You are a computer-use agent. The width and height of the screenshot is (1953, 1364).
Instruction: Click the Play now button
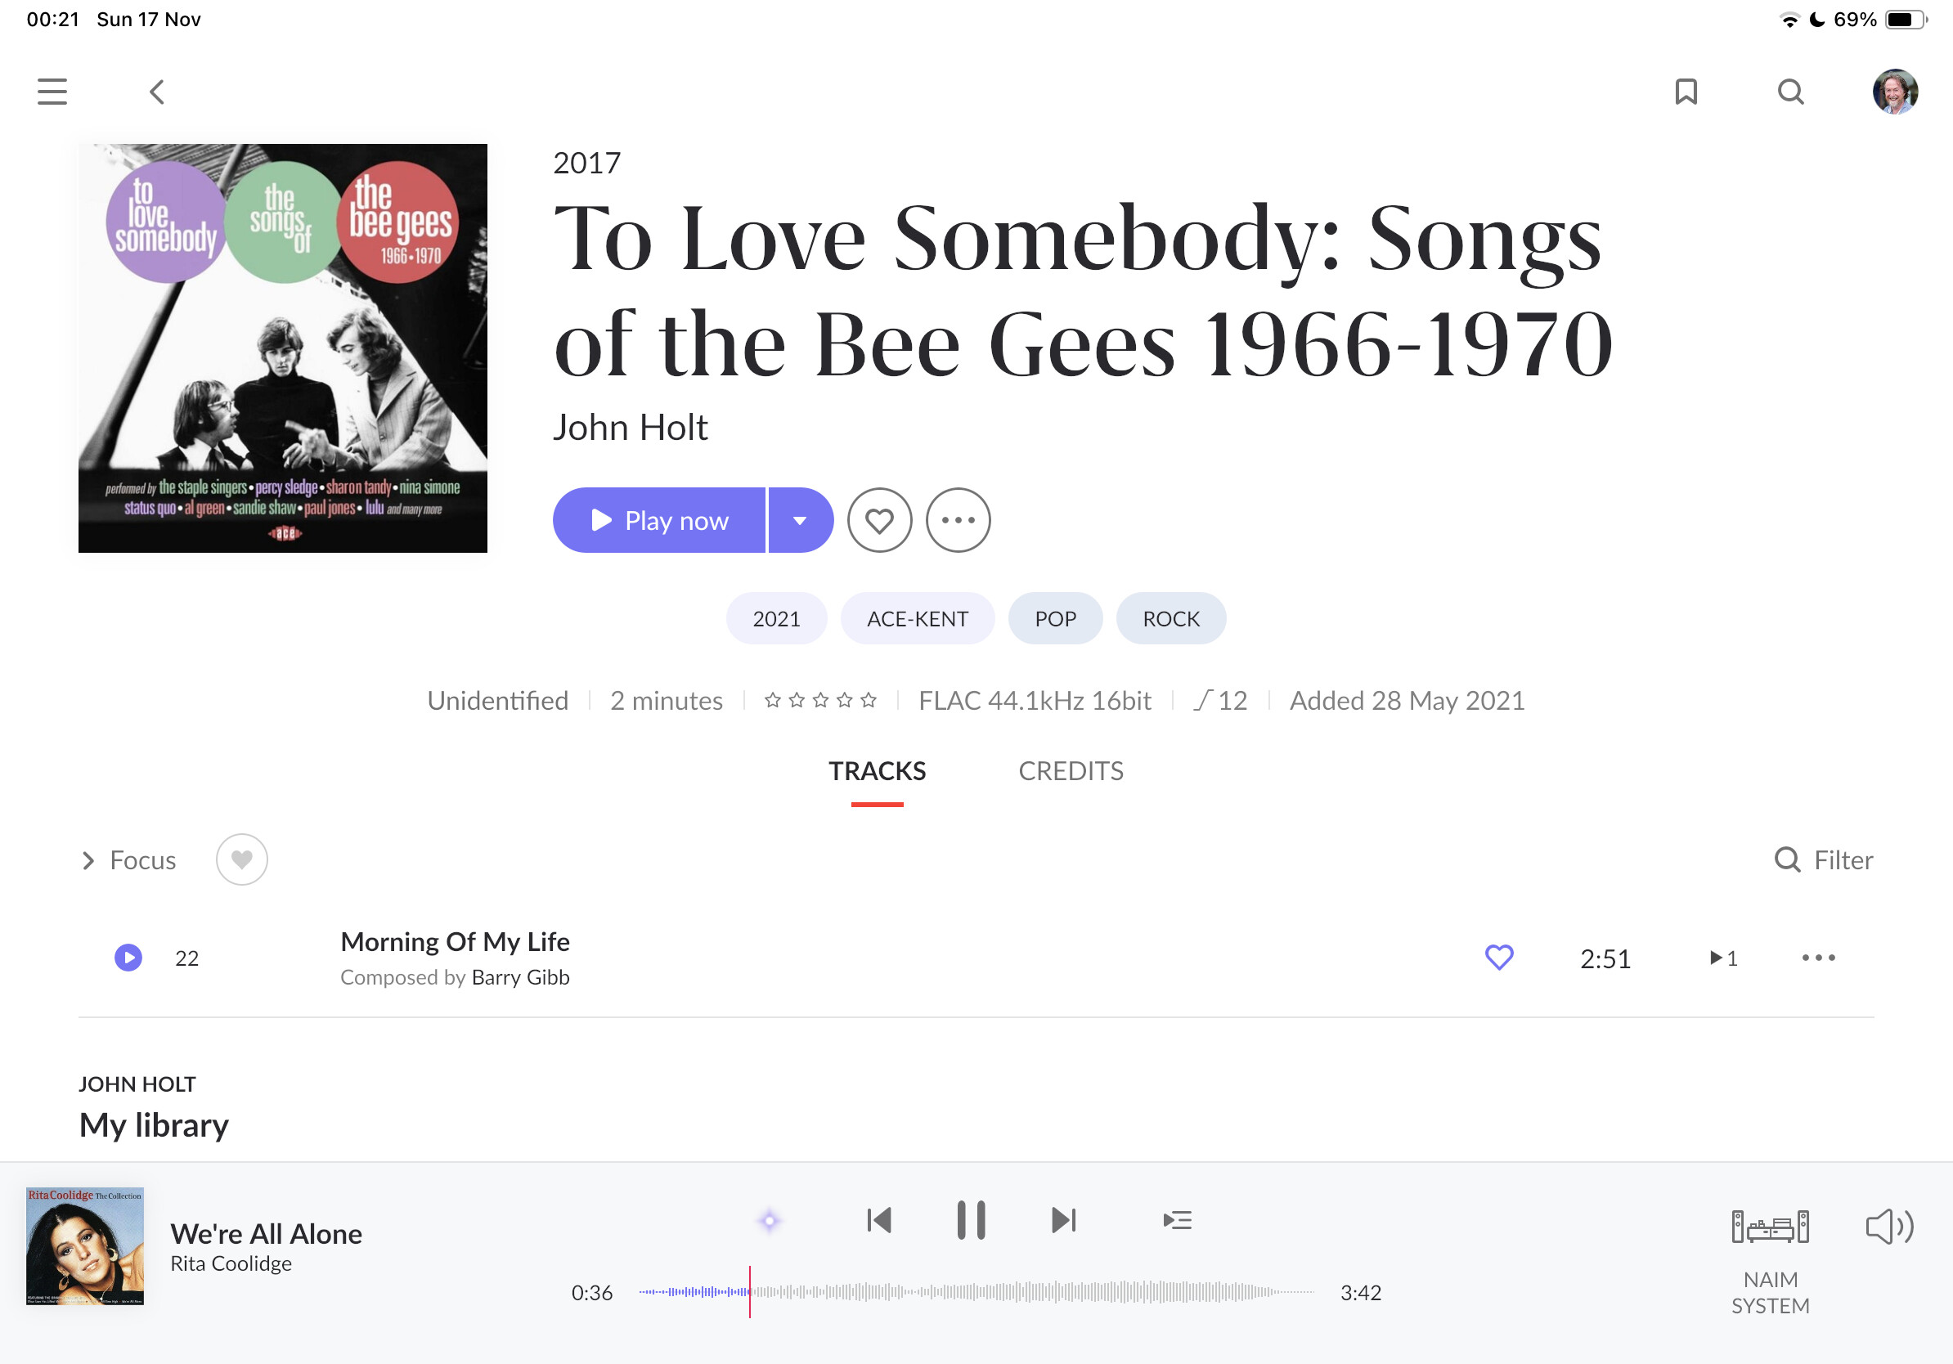(x=659, y=519)
